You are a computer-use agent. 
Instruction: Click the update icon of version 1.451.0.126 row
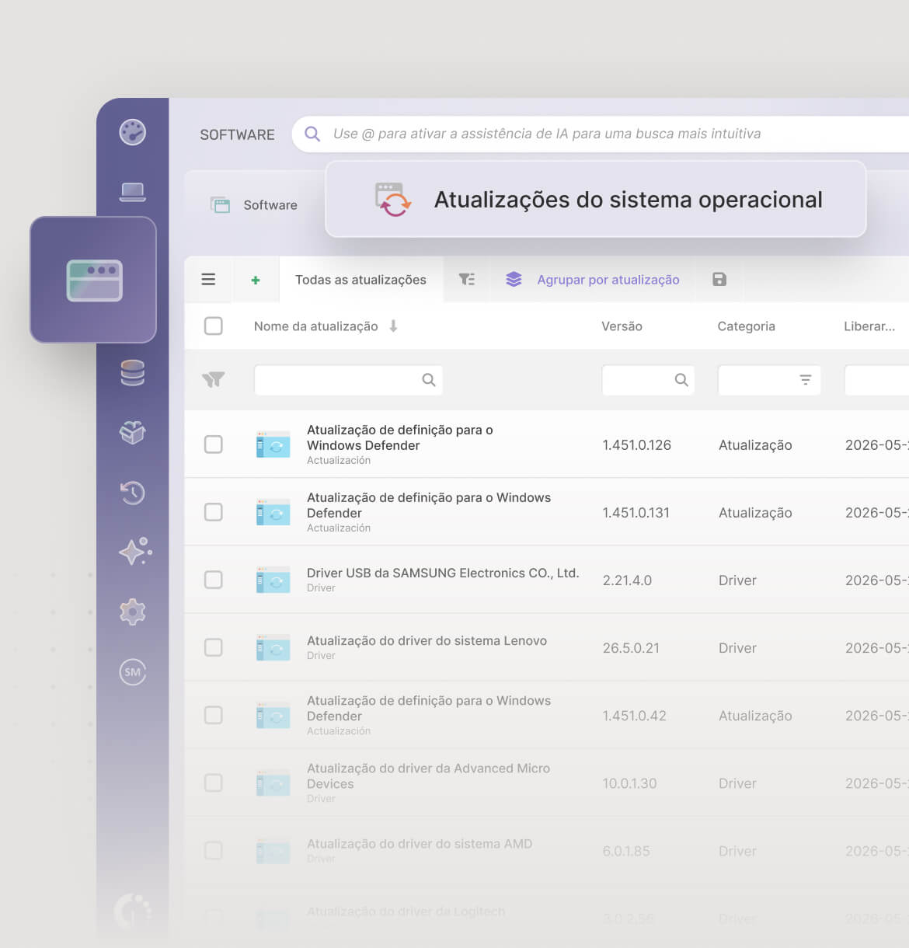[273, 444]
